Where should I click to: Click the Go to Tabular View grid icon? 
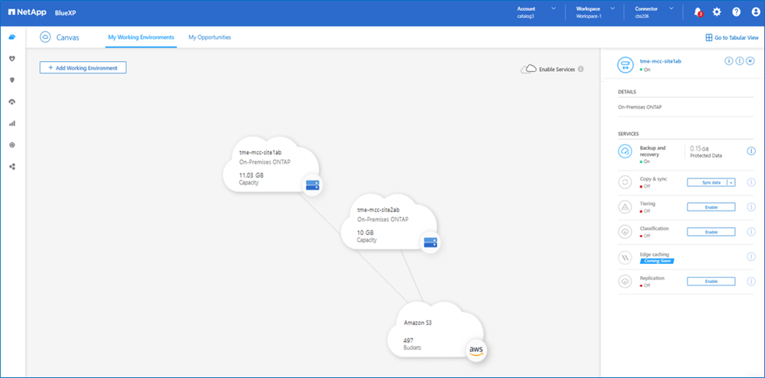pyautogui.click(x=709, y=37)
